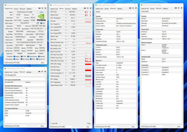Click the NVIDIA logo image
The image size is (187, 132).
click(x=41, y=18)
